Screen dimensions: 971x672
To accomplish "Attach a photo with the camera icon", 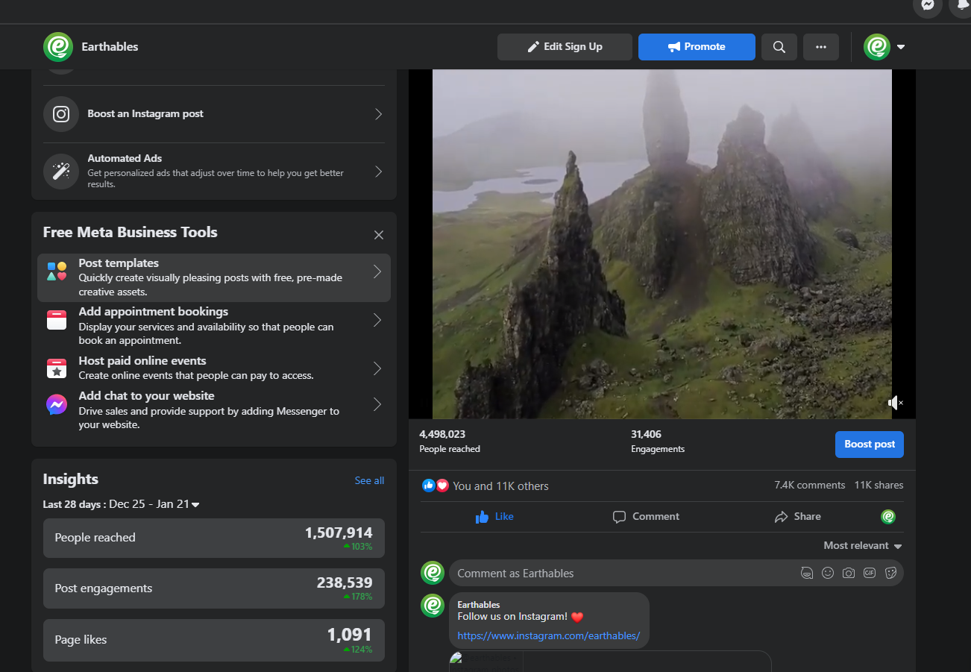I will tap(849, 574).
